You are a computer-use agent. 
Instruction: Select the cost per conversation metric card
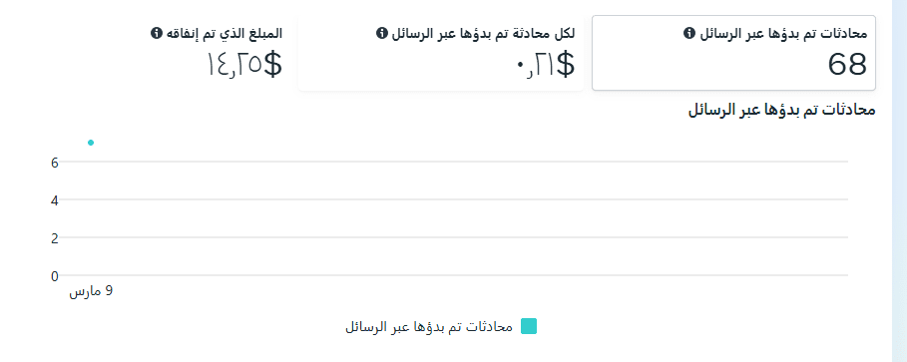tap(441, 53)
